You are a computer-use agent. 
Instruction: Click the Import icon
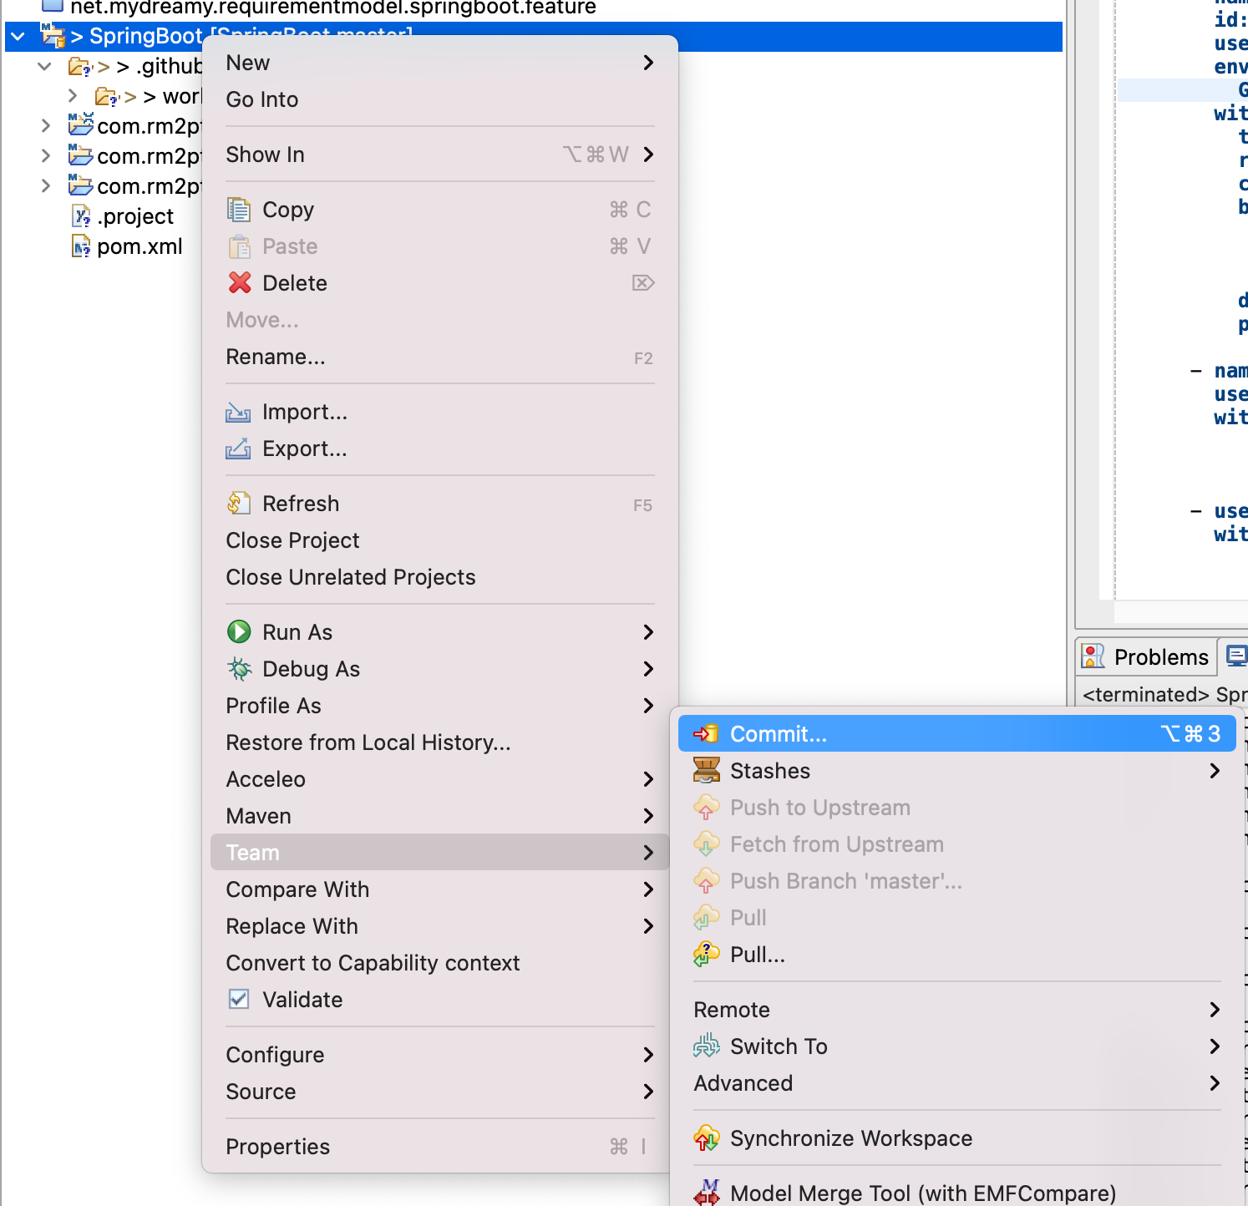click(x=238, y=412)
